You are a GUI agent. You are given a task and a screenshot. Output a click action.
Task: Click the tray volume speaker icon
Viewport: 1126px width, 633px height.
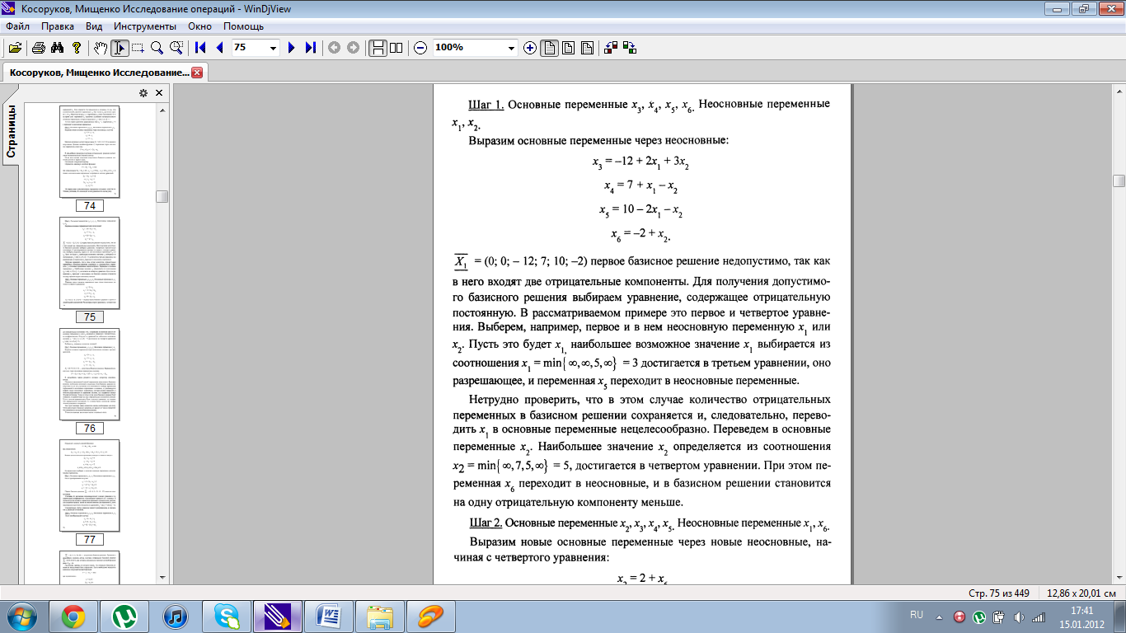click(1018, 617)
